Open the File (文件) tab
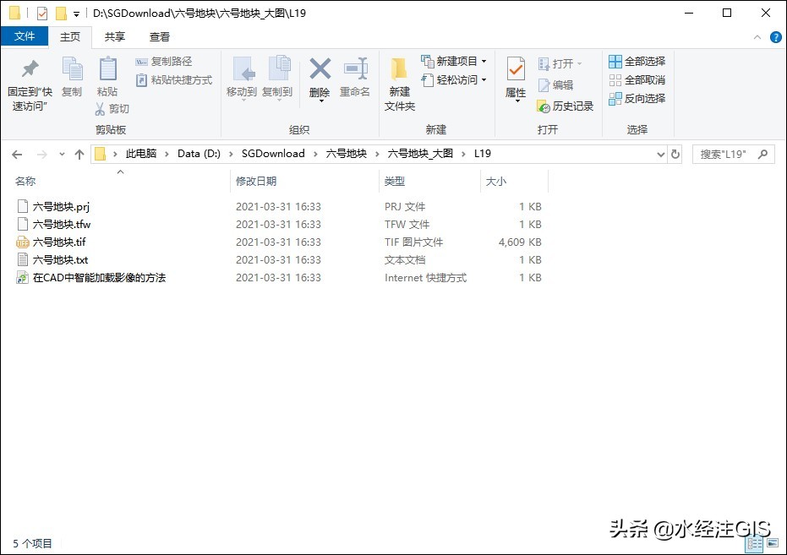This screenshot has height=555, width=787. pyautogui.click(x=25, y=36)
